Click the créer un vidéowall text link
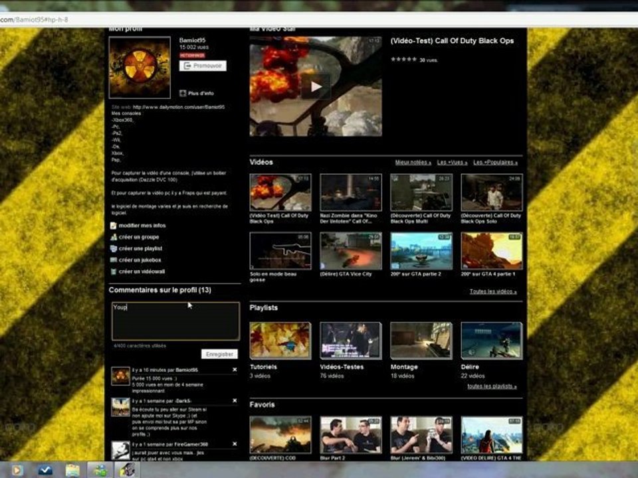The width and height of the screenshot is (638, 478). click(142, 271)
